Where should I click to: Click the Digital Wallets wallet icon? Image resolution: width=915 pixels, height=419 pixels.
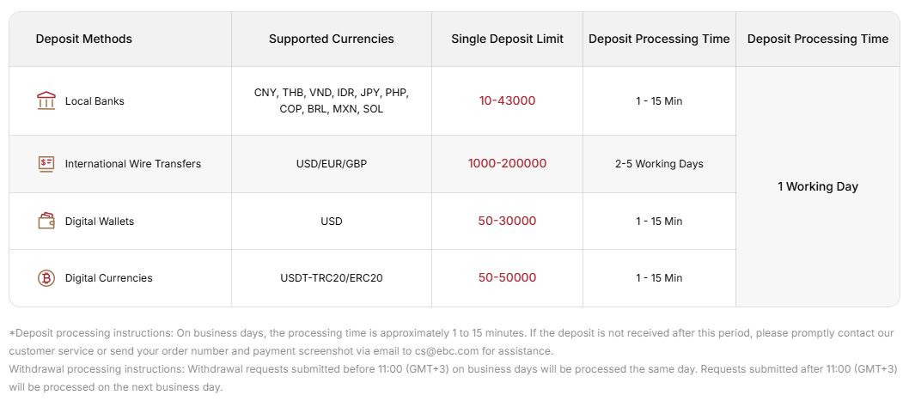(x=46, y=221)
